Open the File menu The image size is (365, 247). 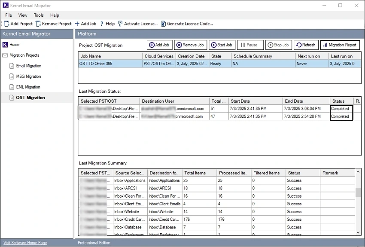(x=9, y=15)
